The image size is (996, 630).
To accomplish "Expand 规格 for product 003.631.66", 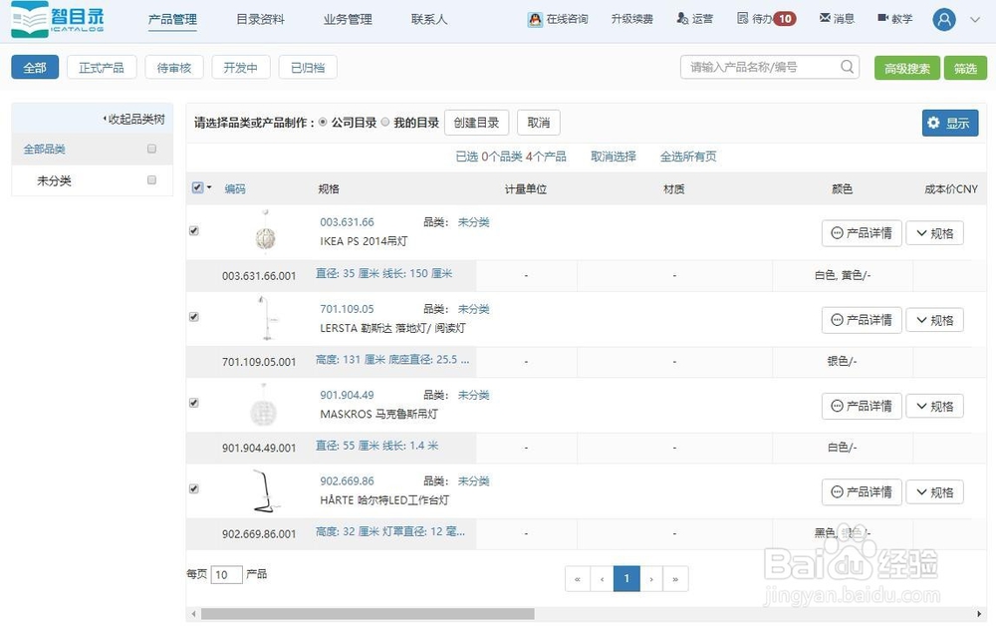I will point(934,233).
